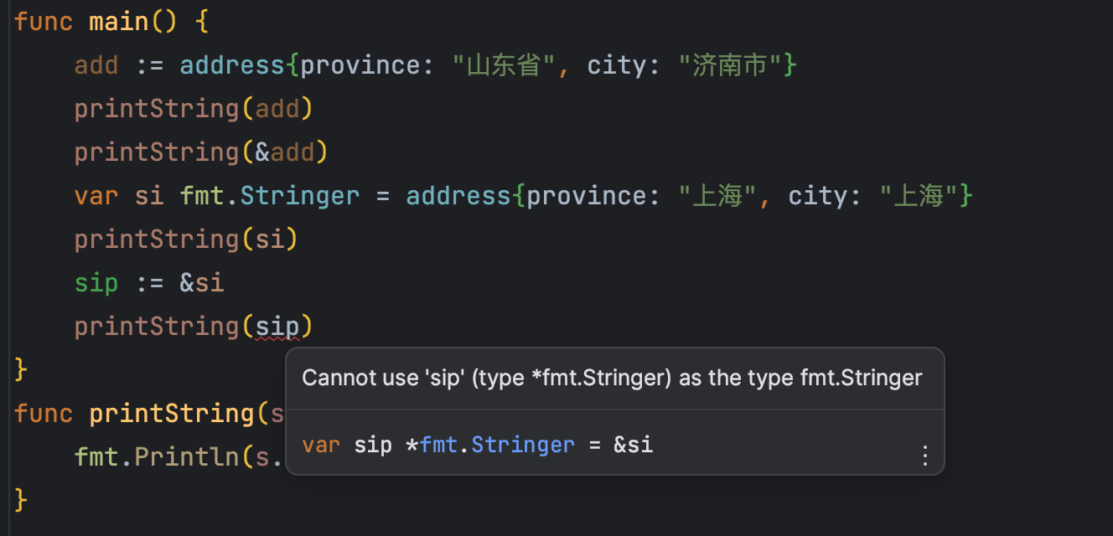Viewport: 1113px width, 536px height.
Task: Click 'var' keyword in tooltip code snippet
Action: (323, 444)
